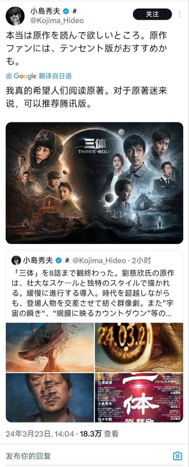
Task: Open the Three-Body poster image
Action: tap(94, 183)
